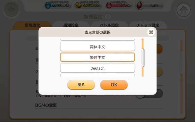Tap the home icon button
Image resolution: width=195 pixels, height=122 pixels.
[184, 10]
